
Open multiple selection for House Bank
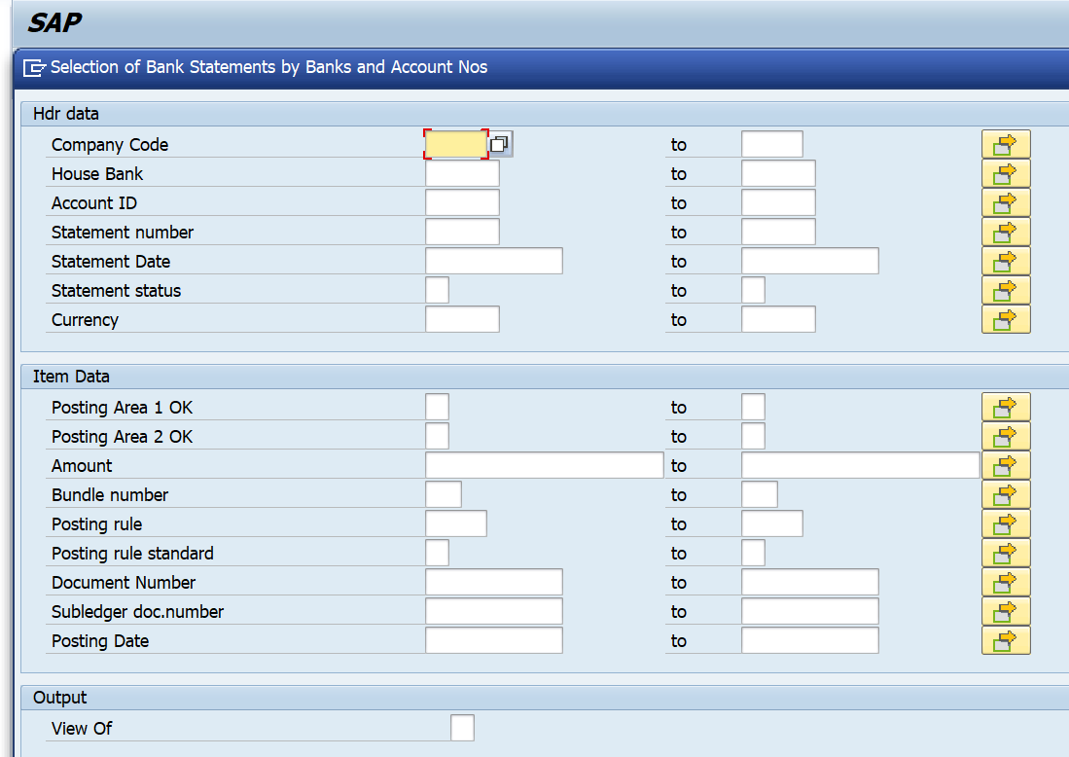click(x=1006, y=172)
